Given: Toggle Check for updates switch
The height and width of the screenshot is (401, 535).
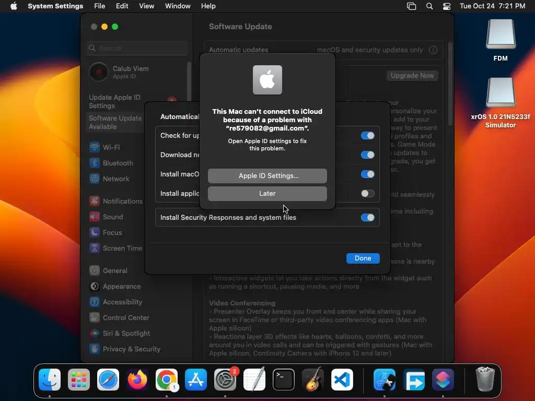Looking at the screenshot, I should (x=367, y=136).
